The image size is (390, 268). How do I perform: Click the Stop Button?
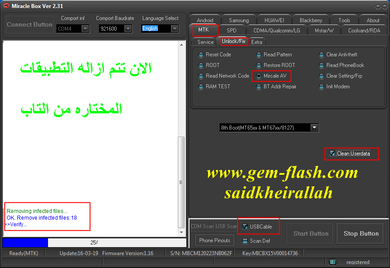coord(360,233)
